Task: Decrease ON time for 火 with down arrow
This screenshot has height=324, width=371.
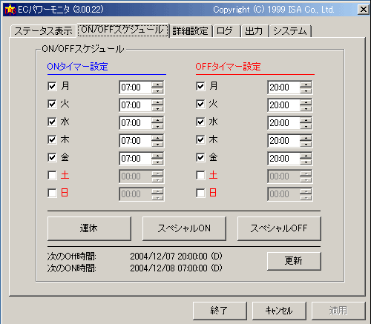Action: [x=157, y=108]
